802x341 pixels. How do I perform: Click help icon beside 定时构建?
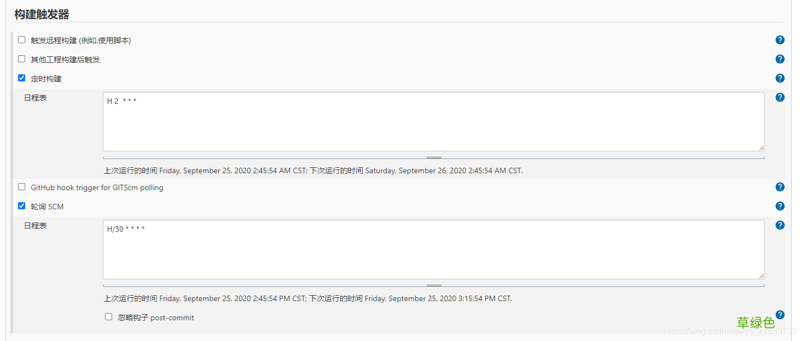click(x=780, y=78)
